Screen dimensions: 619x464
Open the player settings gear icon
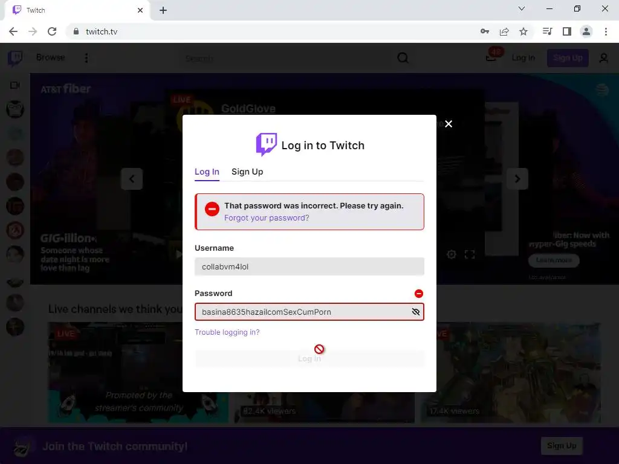[x=451, y=254]
